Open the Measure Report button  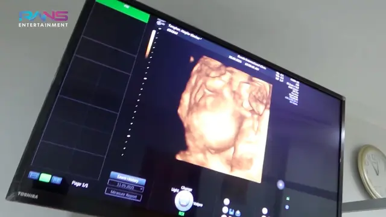[x=123, y=194]
